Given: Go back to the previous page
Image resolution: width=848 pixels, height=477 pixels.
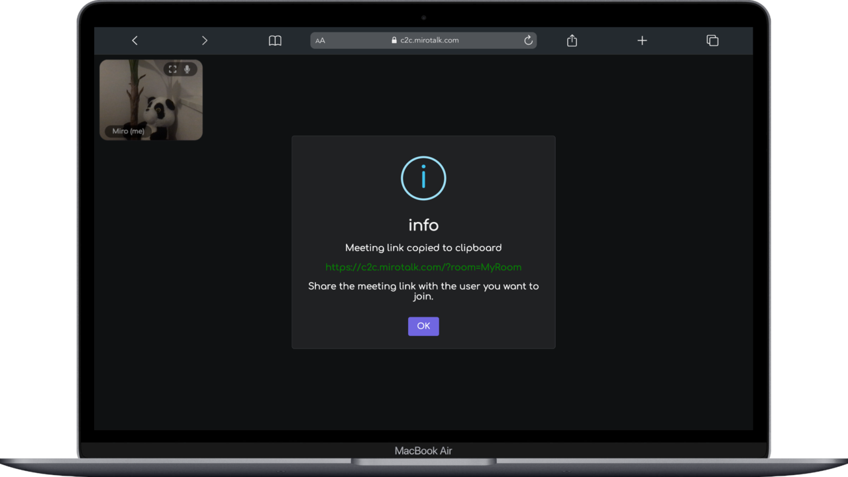Looking at the screenshot, I should (x=134, y=40).
